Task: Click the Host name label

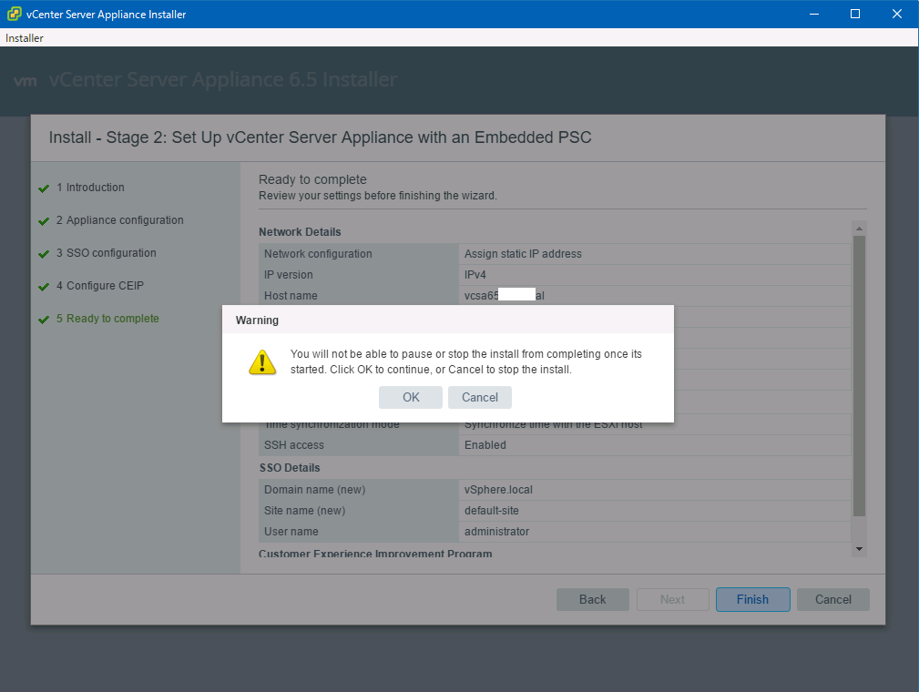Action: click(291, 296)
